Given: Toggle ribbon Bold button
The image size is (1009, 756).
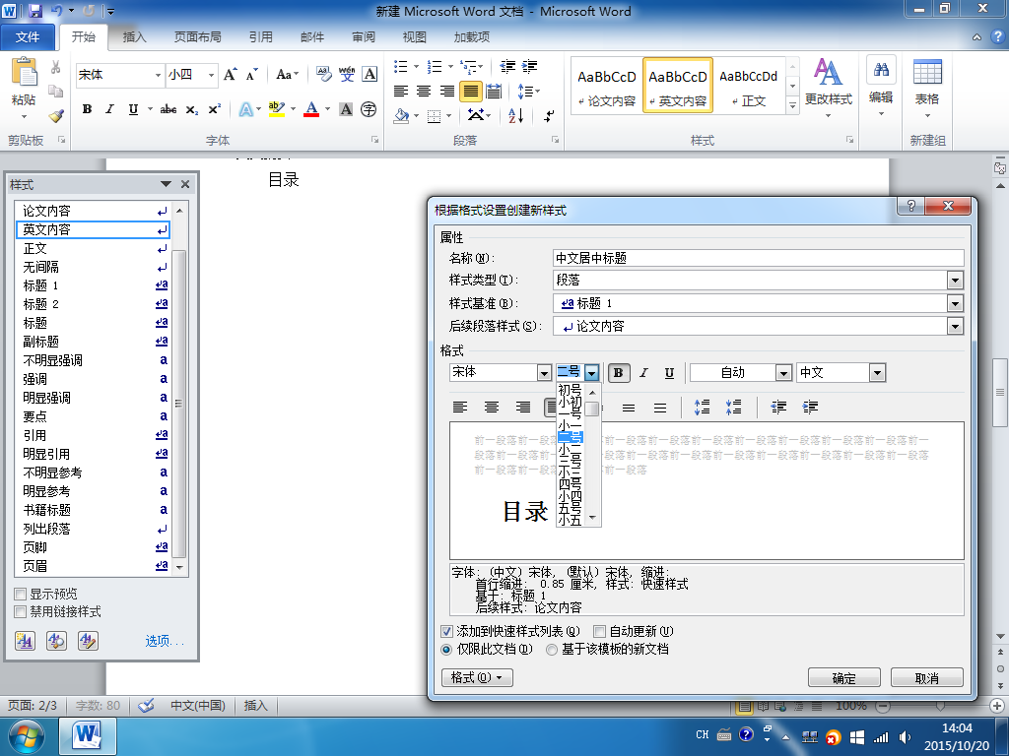Looking at the screenshot, I should tap(87, 109).
